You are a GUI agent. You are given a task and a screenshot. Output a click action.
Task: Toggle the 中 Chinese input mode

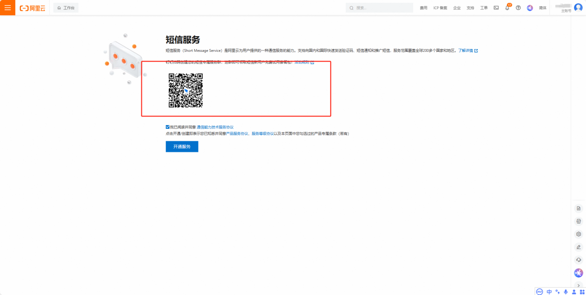[549, 292]
